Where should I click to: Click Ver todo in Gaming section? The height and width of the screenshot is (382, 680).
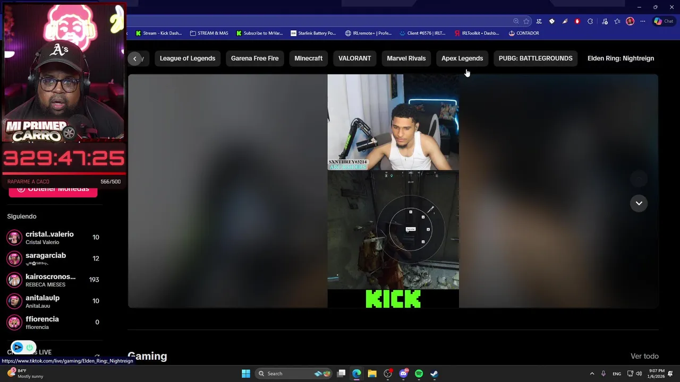(644, 356)
